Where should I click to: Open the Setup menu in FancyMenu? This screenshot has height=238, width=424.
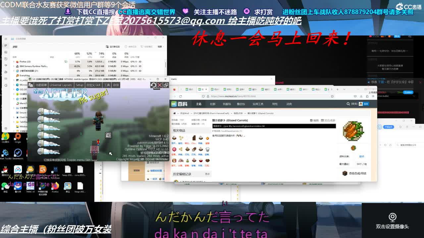point(79,85)
